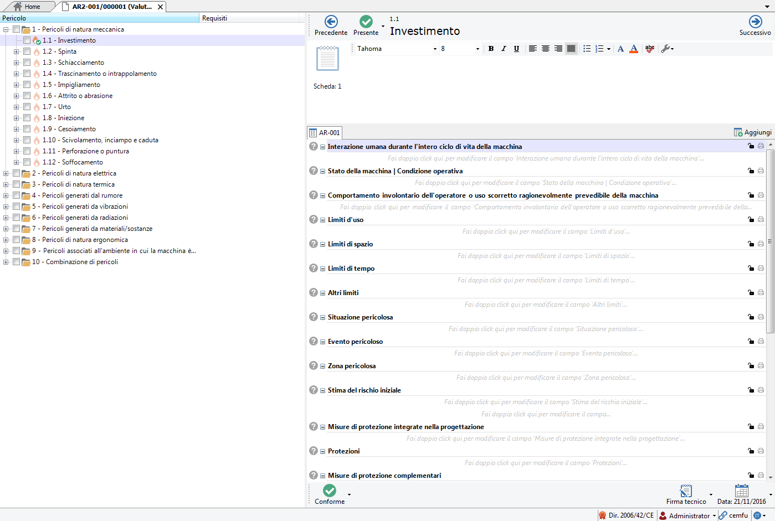Select the AR-001 tab
Screen dimensions: 775x521
(x=325, y=133)
